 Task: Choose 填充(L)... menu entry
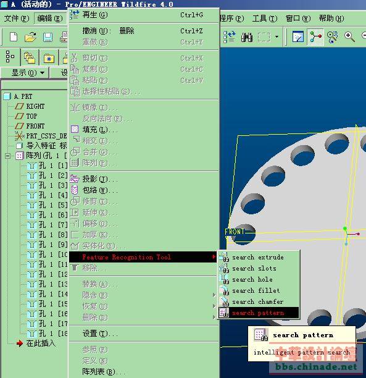[x=144, y=130]
